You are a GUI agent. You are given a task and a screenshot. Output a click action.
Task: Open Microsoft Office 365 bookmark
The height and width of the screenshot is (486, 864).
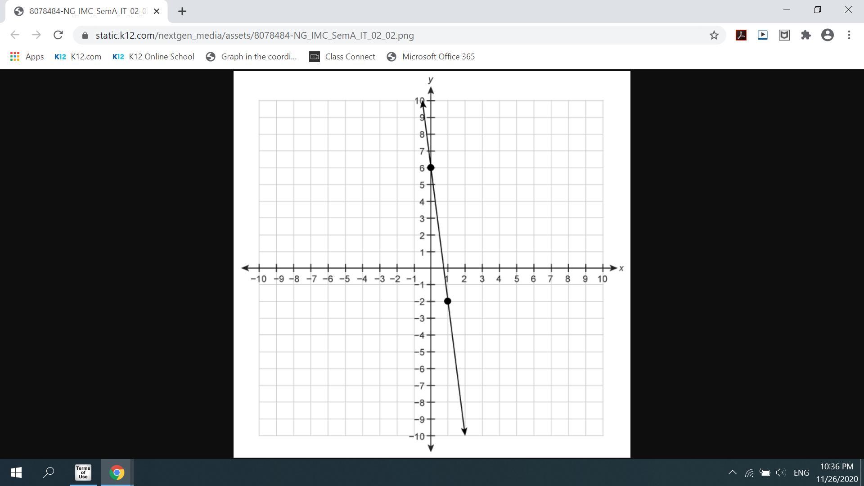[431, 57]
